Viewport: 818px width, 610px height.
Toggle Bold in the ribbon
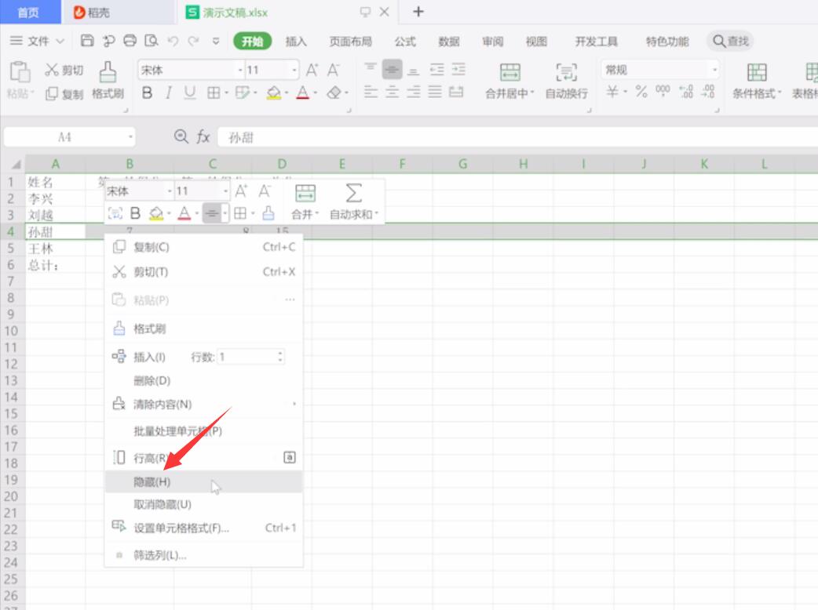point(147,93)
